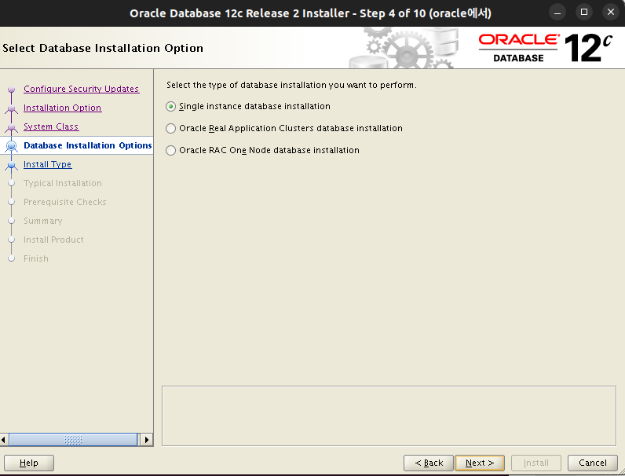The height and width of the screenshot is (476, 625).
Task: Proceed with the Next button
Action: pos(480,463)
